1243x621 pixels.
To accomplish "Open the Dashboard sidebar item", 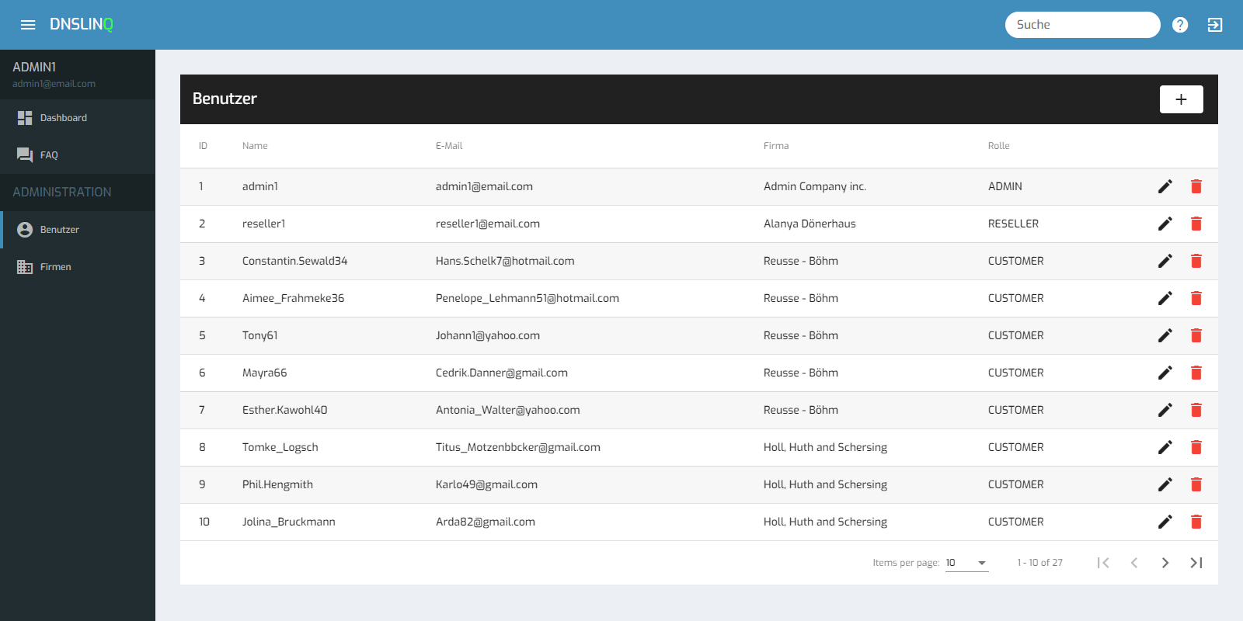I will (78, 118).
